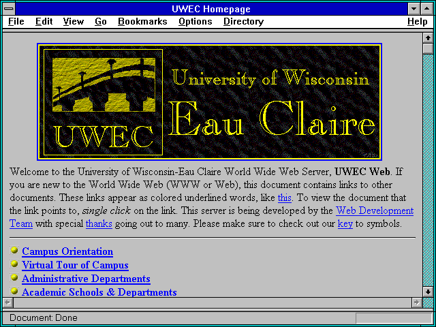The height and width of the screenshot is (327, 436).
Task: Follow the 'this' example link
Action: point(285,198)
